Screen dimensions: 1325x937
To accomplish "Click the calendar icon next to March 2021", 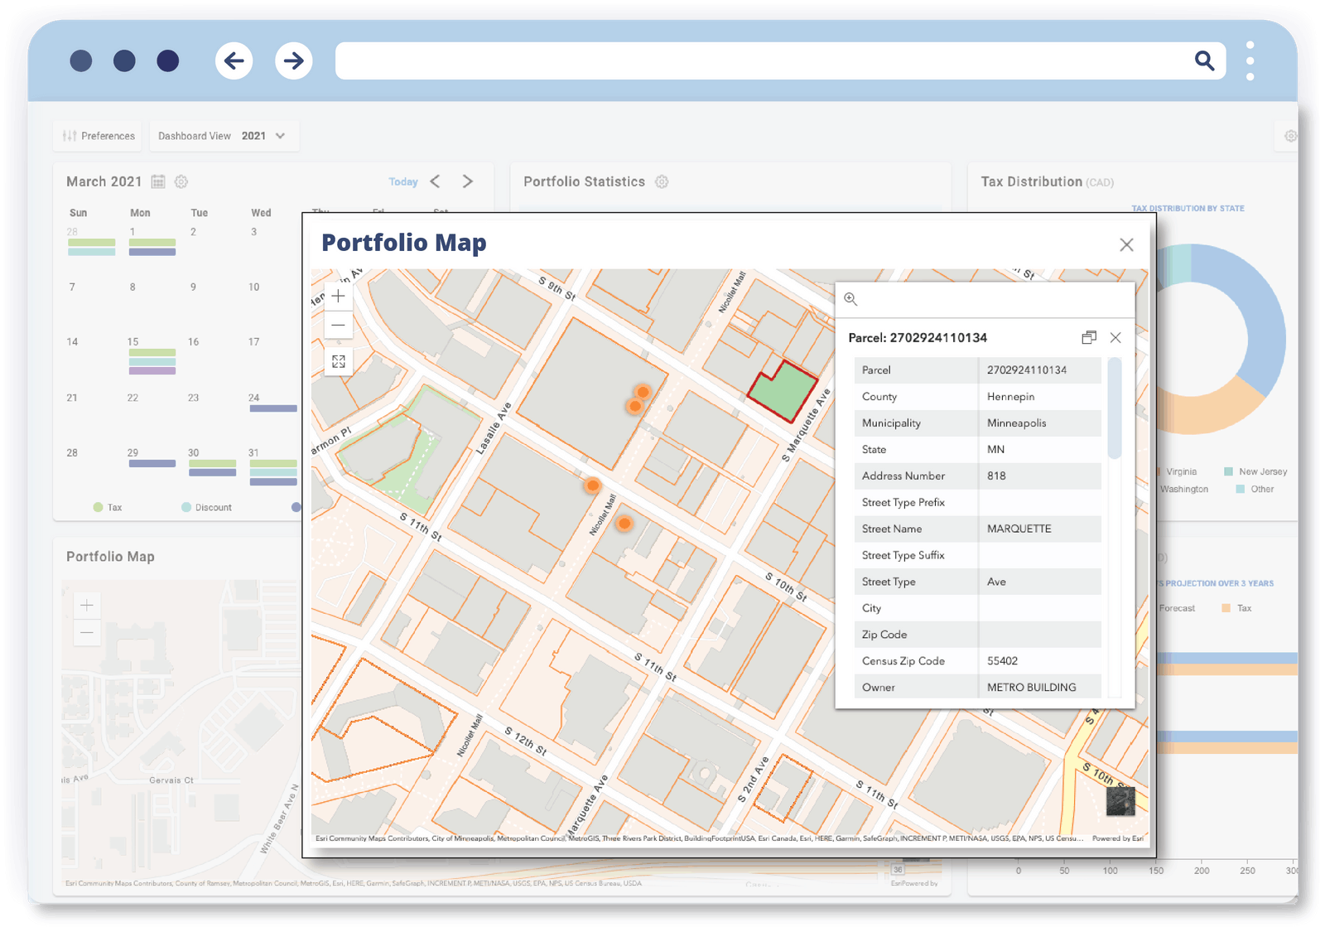I will (157, 181).
